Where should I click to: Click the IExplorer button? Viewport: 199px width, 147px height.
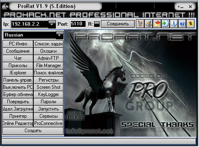click(x=18, y=73)
